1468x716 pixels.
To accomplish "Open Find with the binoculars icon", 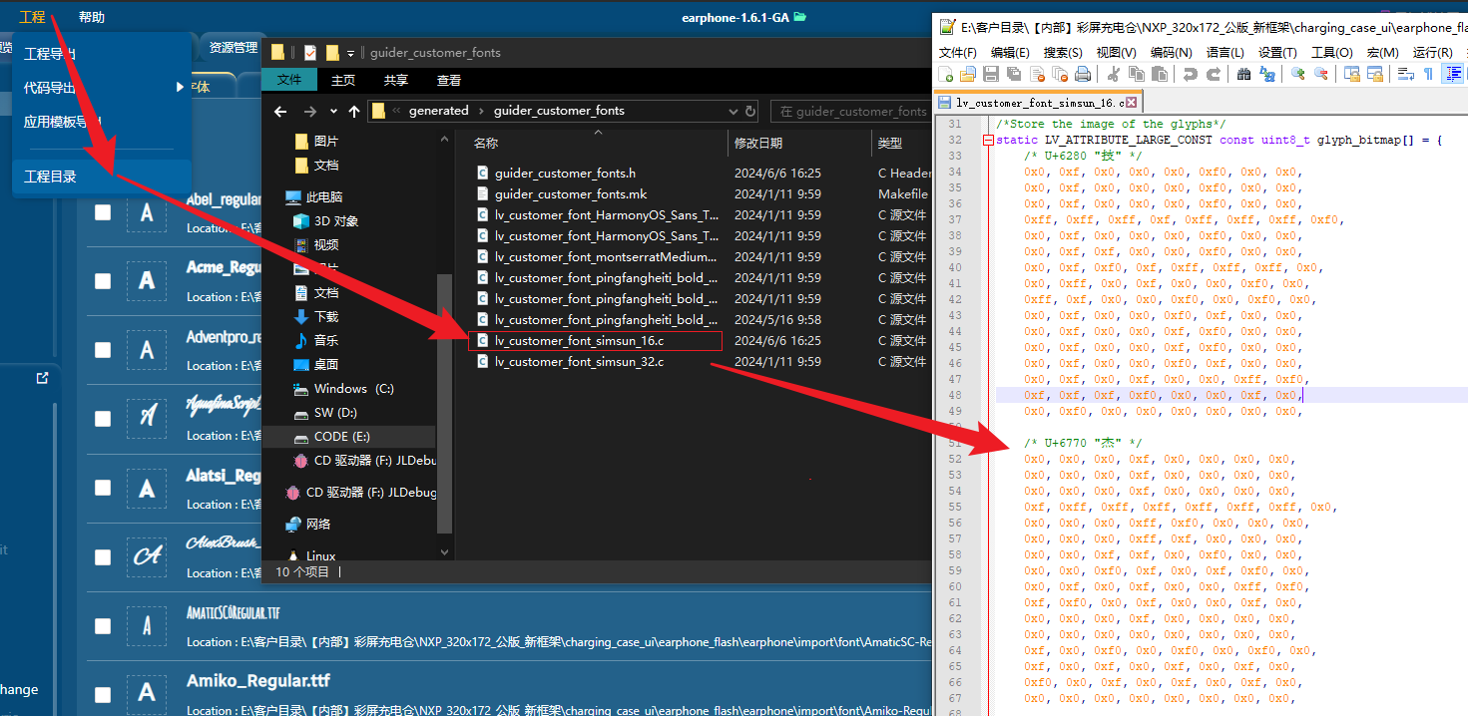I will (x=1243, y=74).
